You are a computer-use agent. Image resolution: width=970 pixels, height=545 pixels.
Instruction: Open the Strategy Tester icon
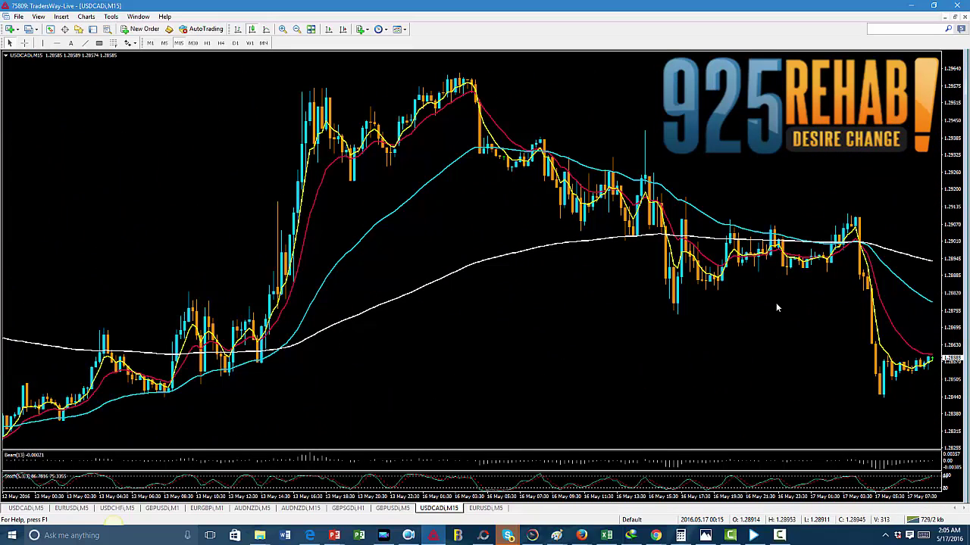(107, 30)
